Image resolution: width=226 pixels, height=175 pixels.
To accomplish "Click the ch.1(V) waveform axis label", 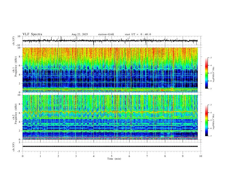I will click(14, 41).
